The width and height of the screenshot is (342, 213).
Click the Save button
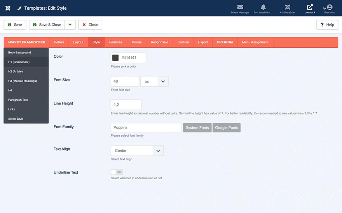pos(15,25)
